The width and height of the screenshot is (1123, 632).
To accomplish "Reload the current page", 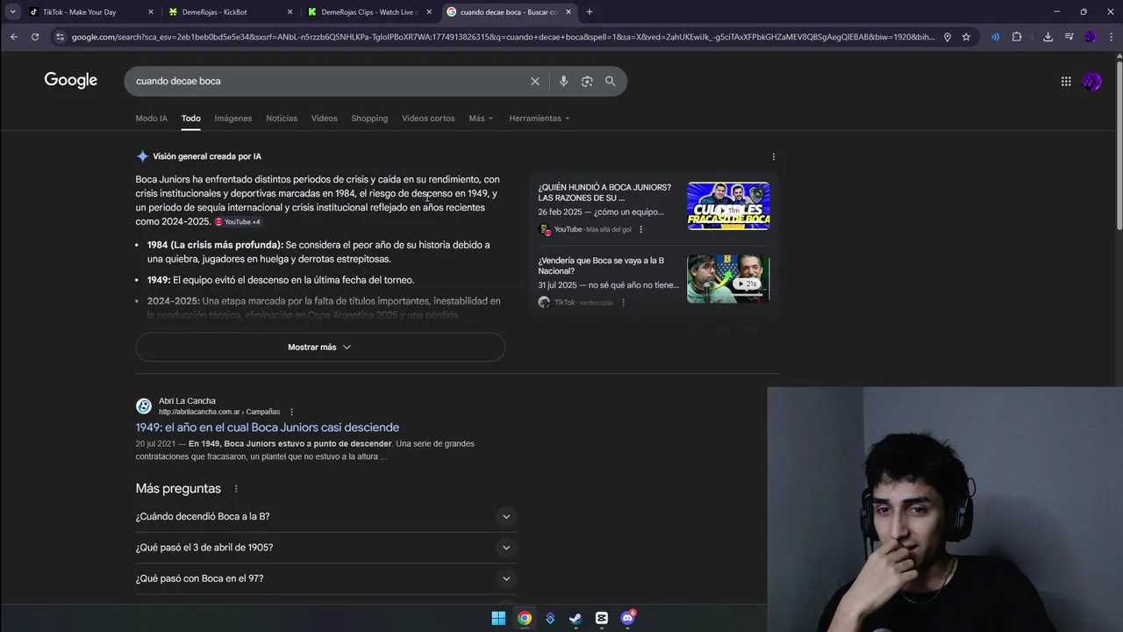I will (x=35, y=37).
